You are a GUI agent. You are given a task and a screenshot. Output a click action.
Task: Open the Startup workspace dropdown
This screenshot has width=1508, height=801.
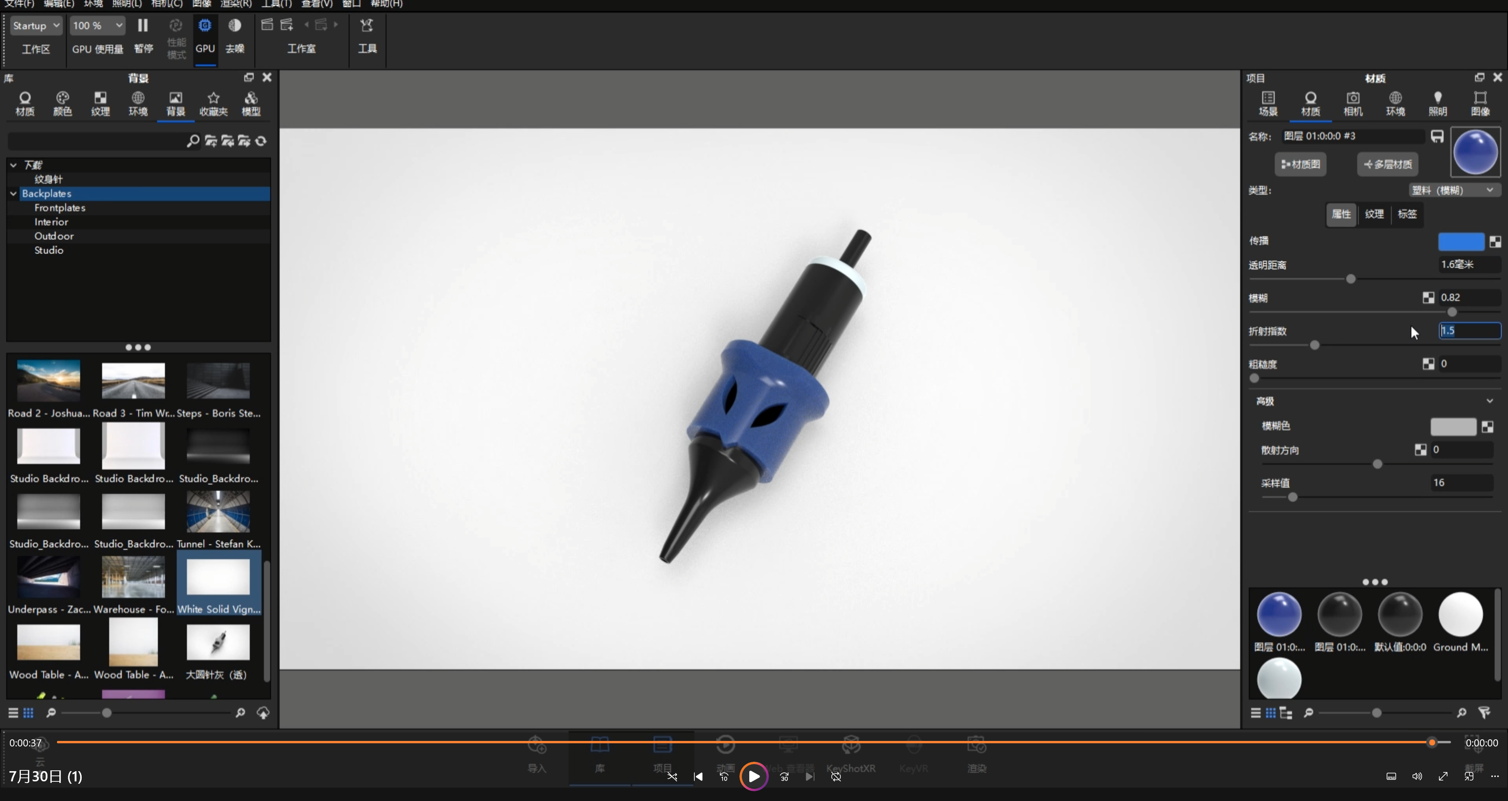(36, 26)
